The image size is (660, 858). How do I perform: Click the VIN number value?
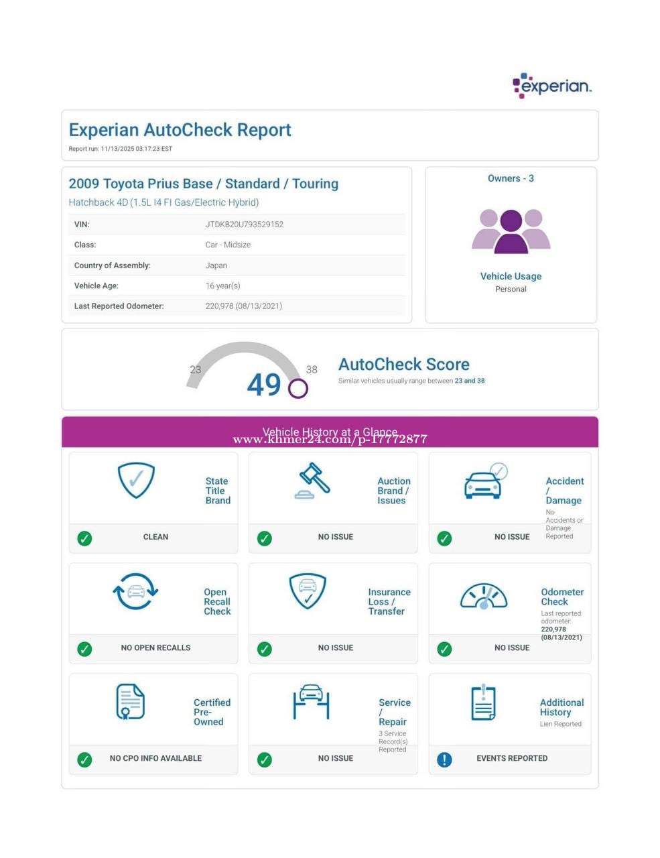point(244,225)
